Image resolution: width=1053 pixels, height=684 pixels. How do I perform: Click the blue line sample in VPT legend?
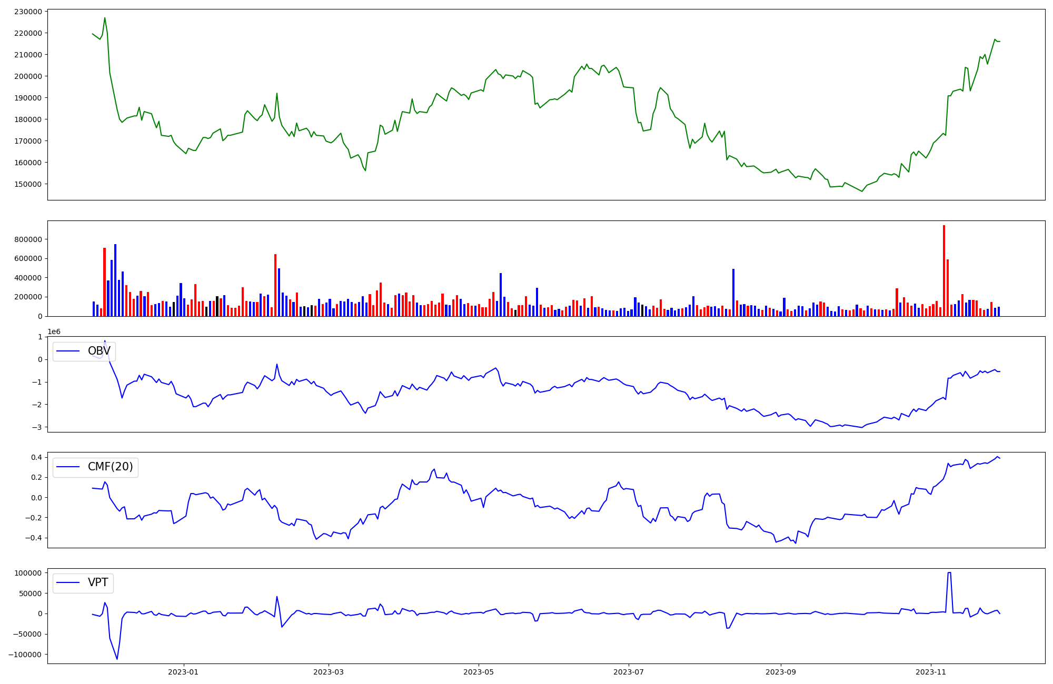coord(68,582)
